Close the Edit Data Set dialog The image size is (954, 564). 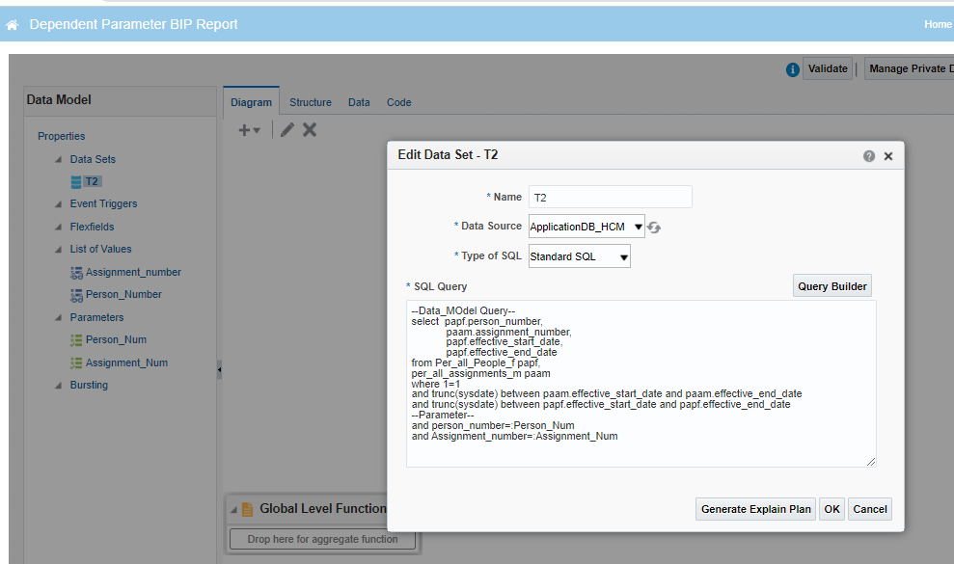(888, 156)
